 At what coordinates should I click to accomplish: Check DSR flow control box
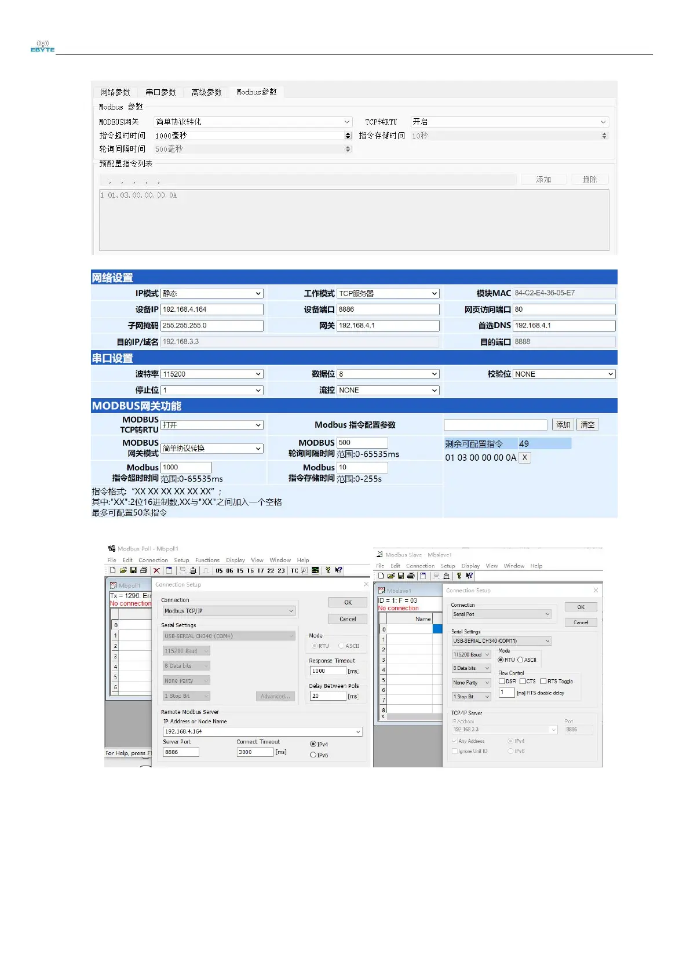(x=502, y=681)
